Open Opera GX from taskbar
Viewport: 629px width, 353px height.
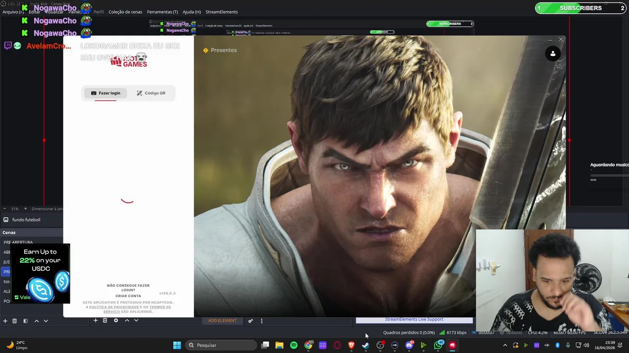(x=337, y=345)
